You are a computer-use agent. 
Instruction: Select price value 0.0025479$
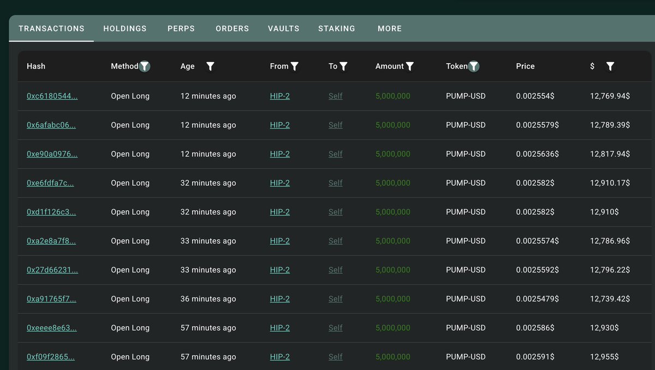coord(537,299)
